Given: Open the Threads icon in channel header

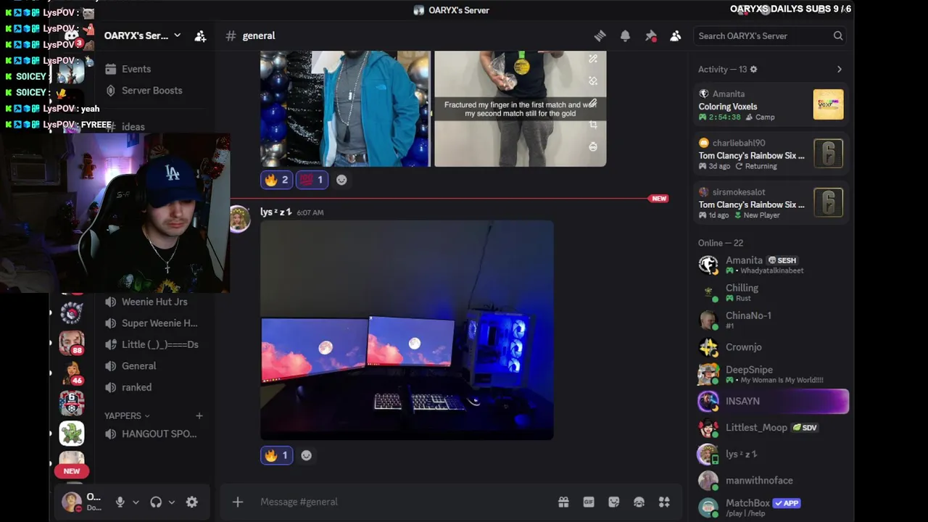Looking at the screenshot, I should (600, 36).
